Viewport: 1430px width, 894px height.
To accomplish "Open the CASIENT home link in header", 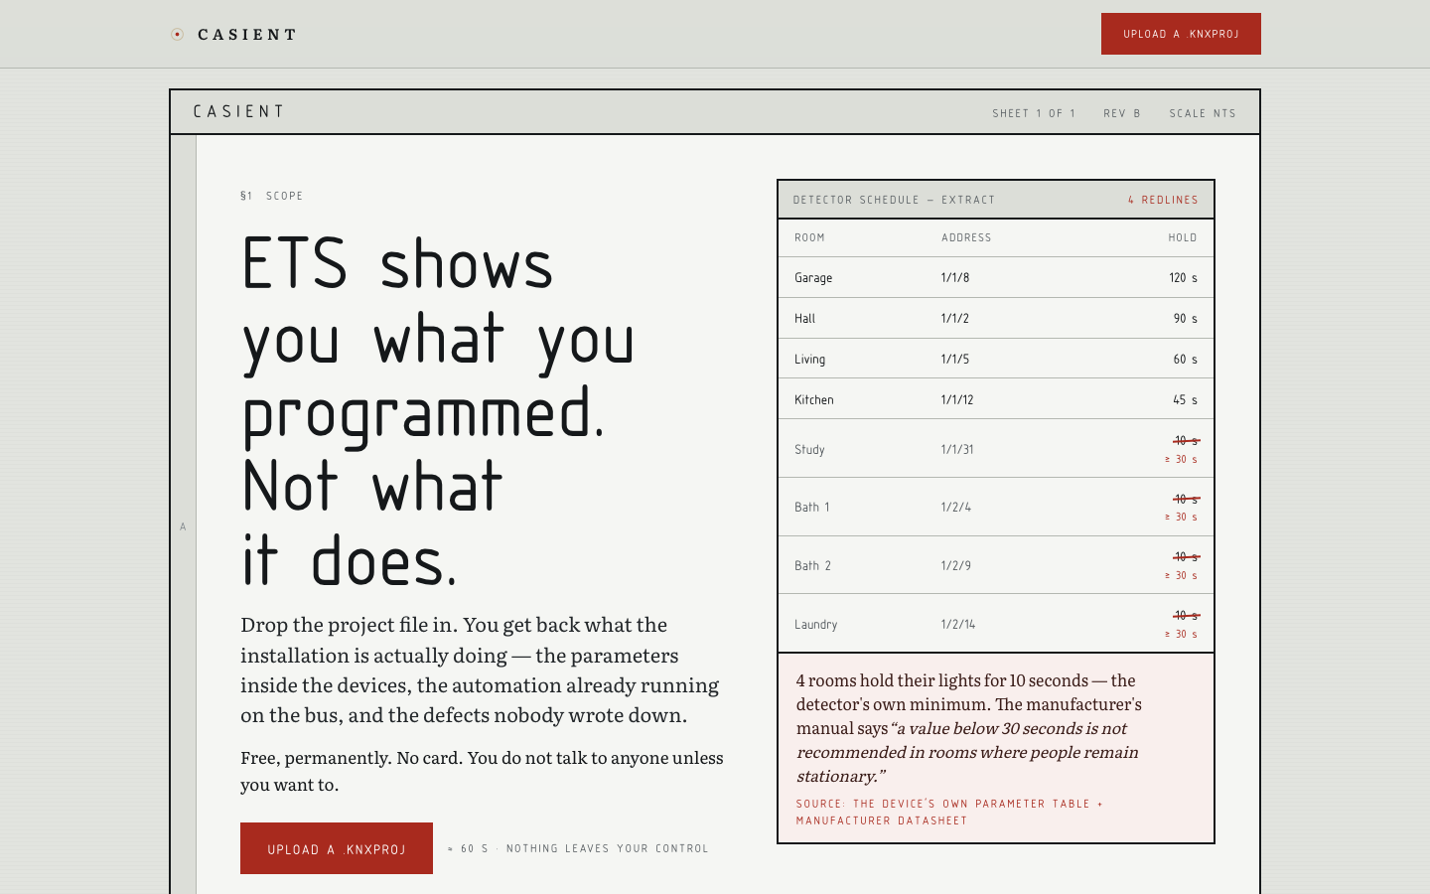I will [x=234, y=35].
